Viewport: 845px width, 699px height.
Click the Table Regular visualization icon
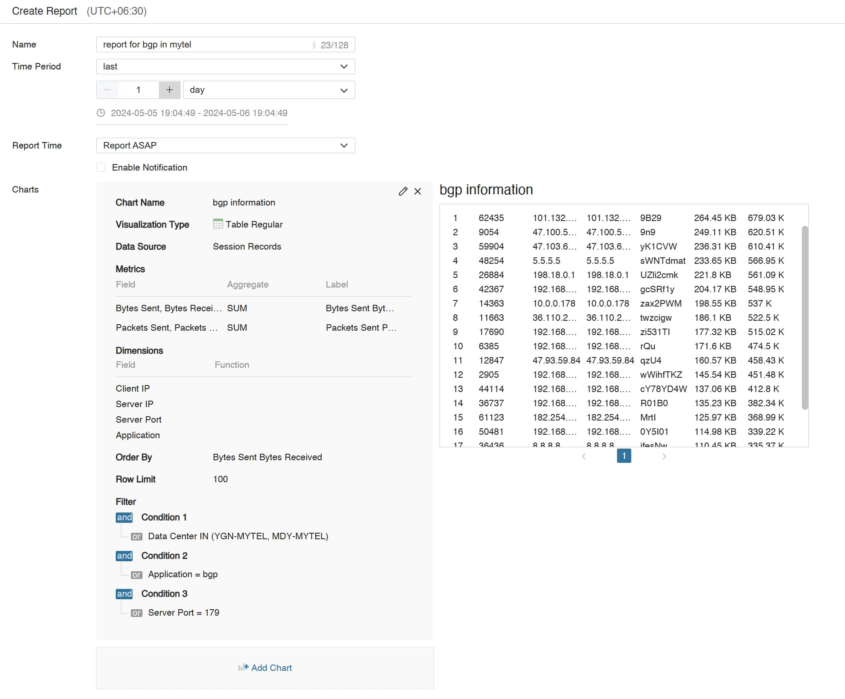[x=218, y=224]
